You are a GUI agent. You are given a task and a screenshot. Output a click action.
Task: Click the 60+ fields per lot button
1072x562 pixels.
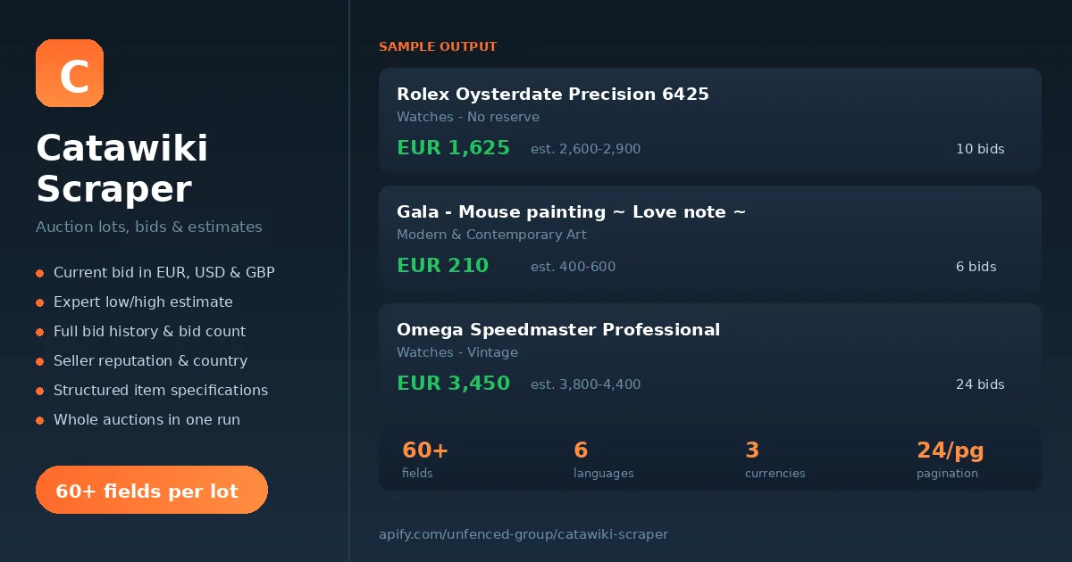[152, 490]
